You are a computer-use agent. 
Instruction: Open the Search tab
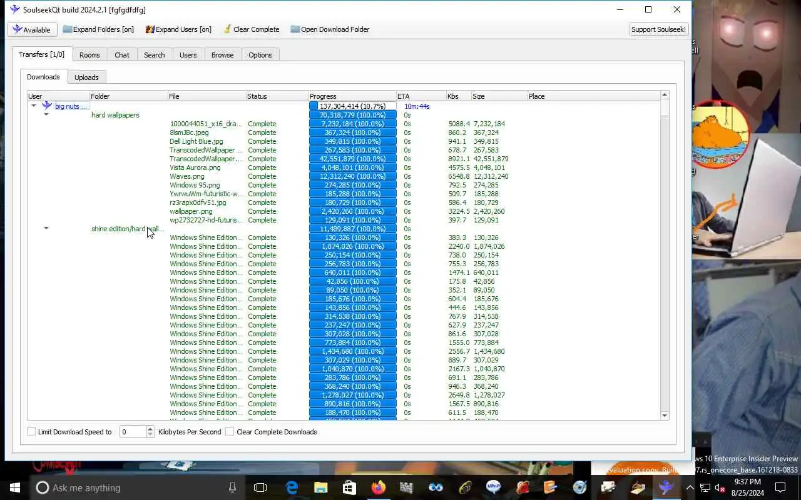[155, 55]
